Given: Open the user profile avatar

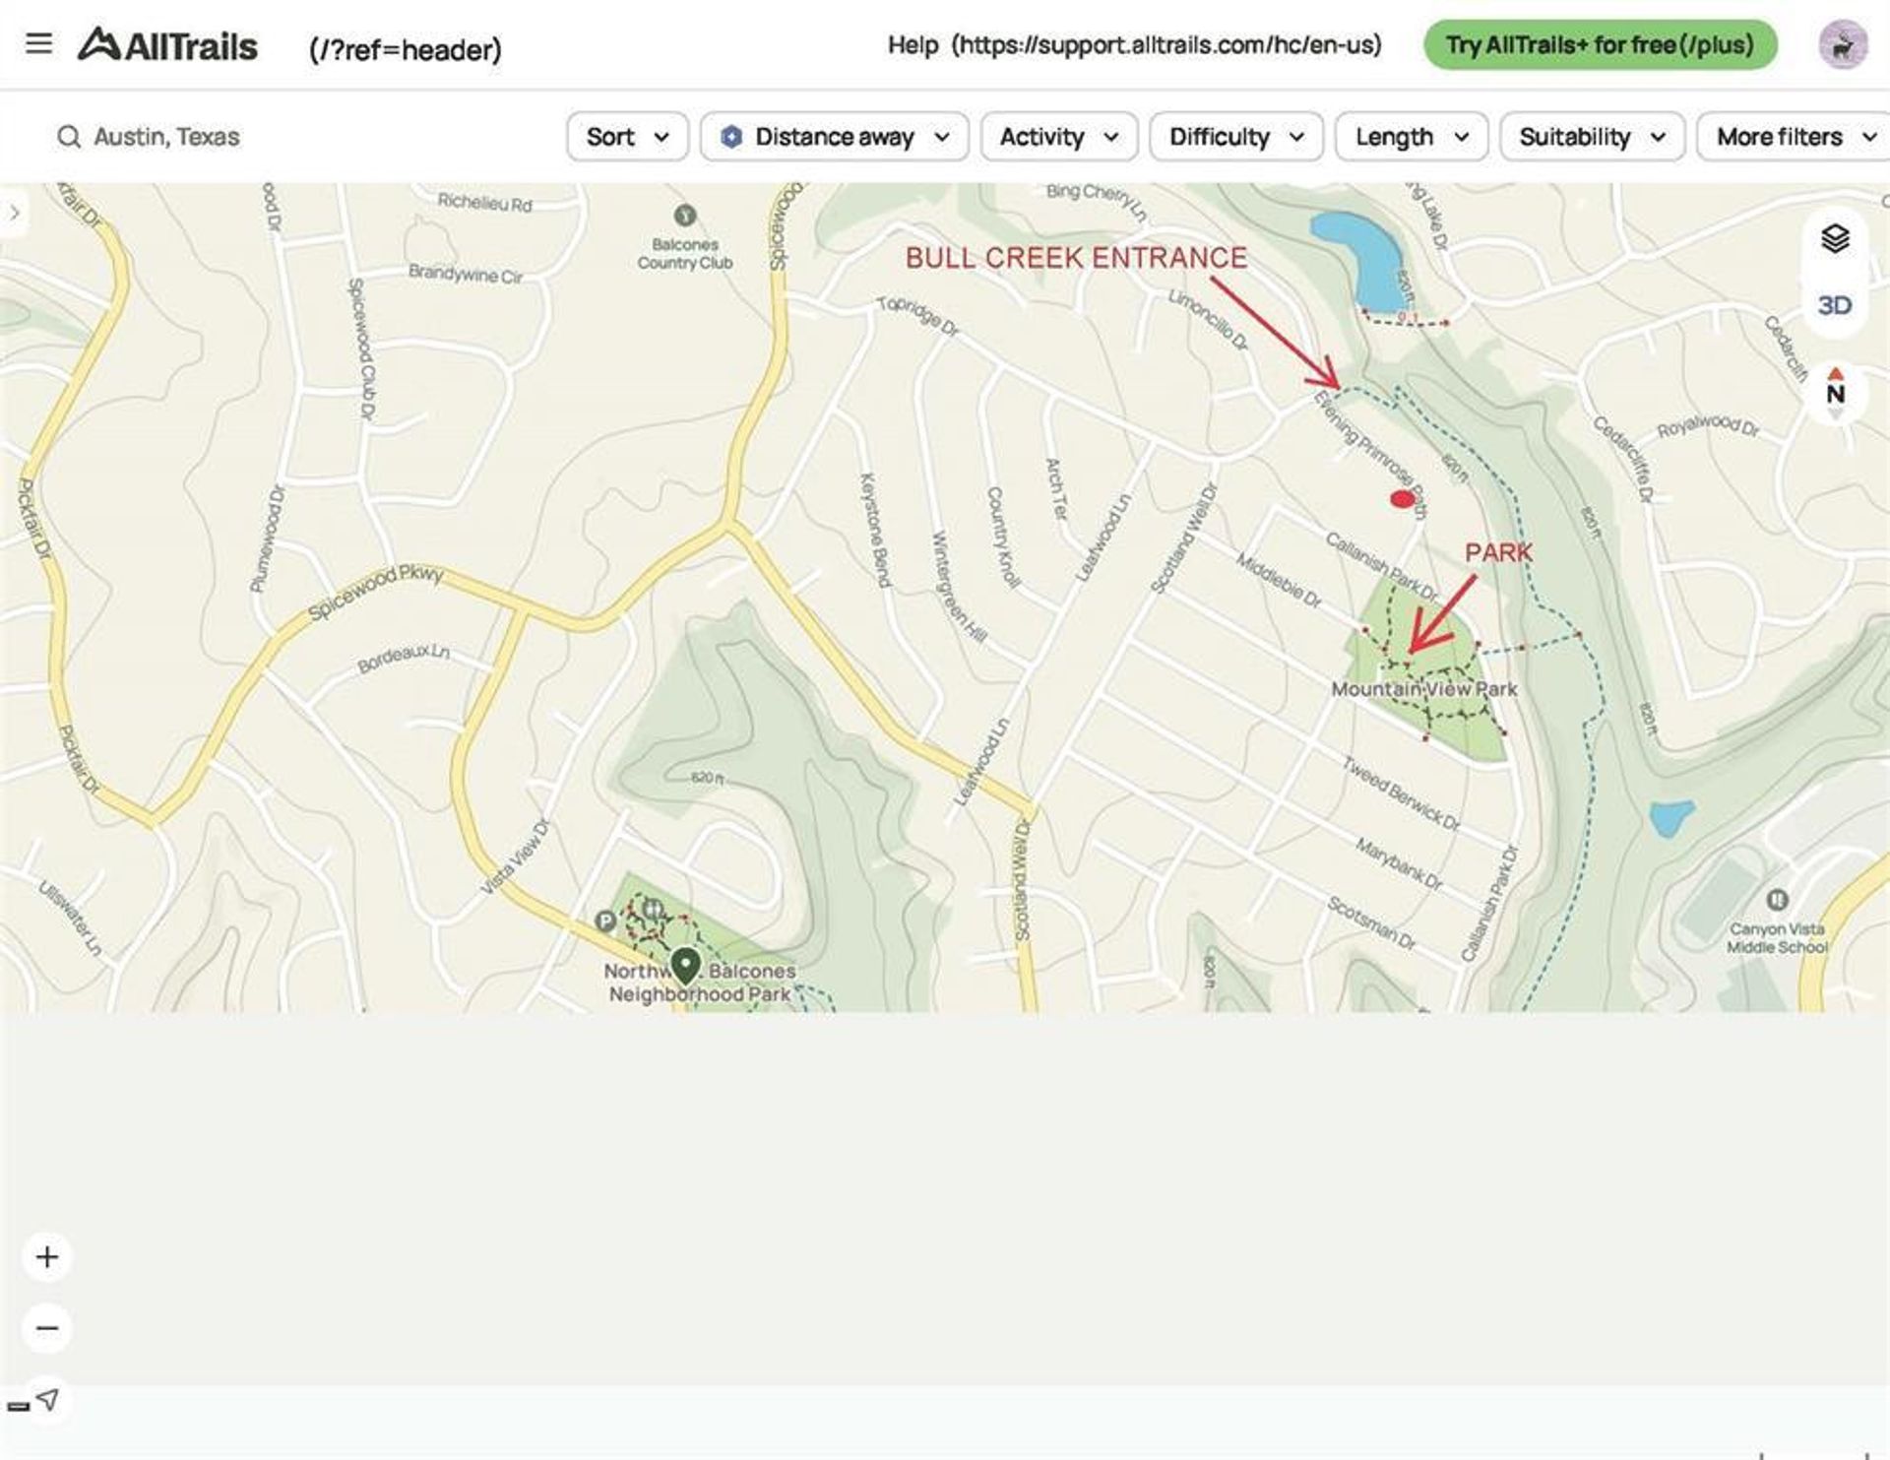Looking at the screenshot, I should pyautogui.click(x=1842, y=45).
